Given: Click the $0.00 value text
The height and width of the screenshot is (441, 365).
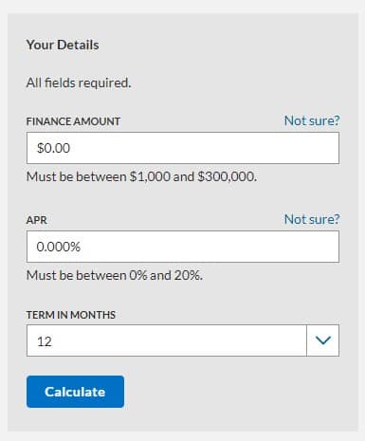Looking at the screenshot, I should (x=53, y=148).
